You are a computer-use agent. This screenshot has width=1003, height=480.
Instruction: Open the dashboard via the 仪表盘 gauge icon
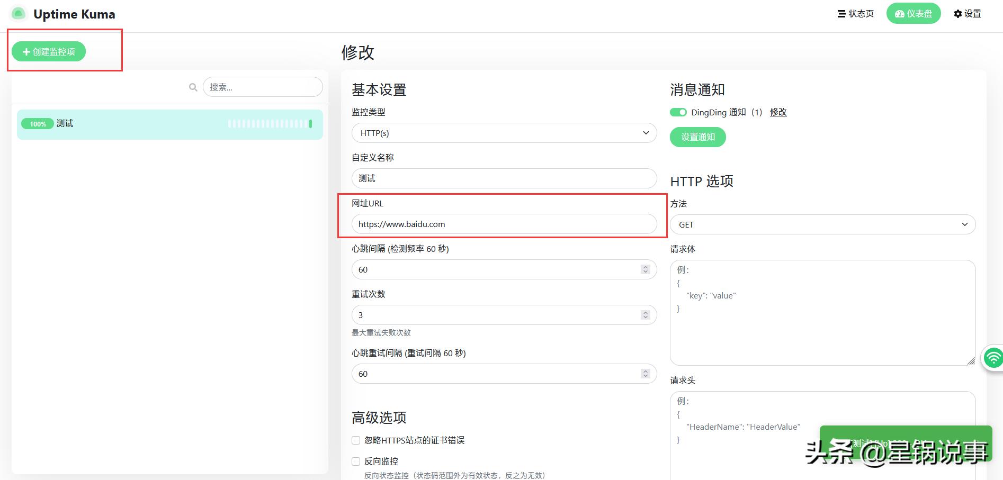pyautogui.click(x=900, y=13)
